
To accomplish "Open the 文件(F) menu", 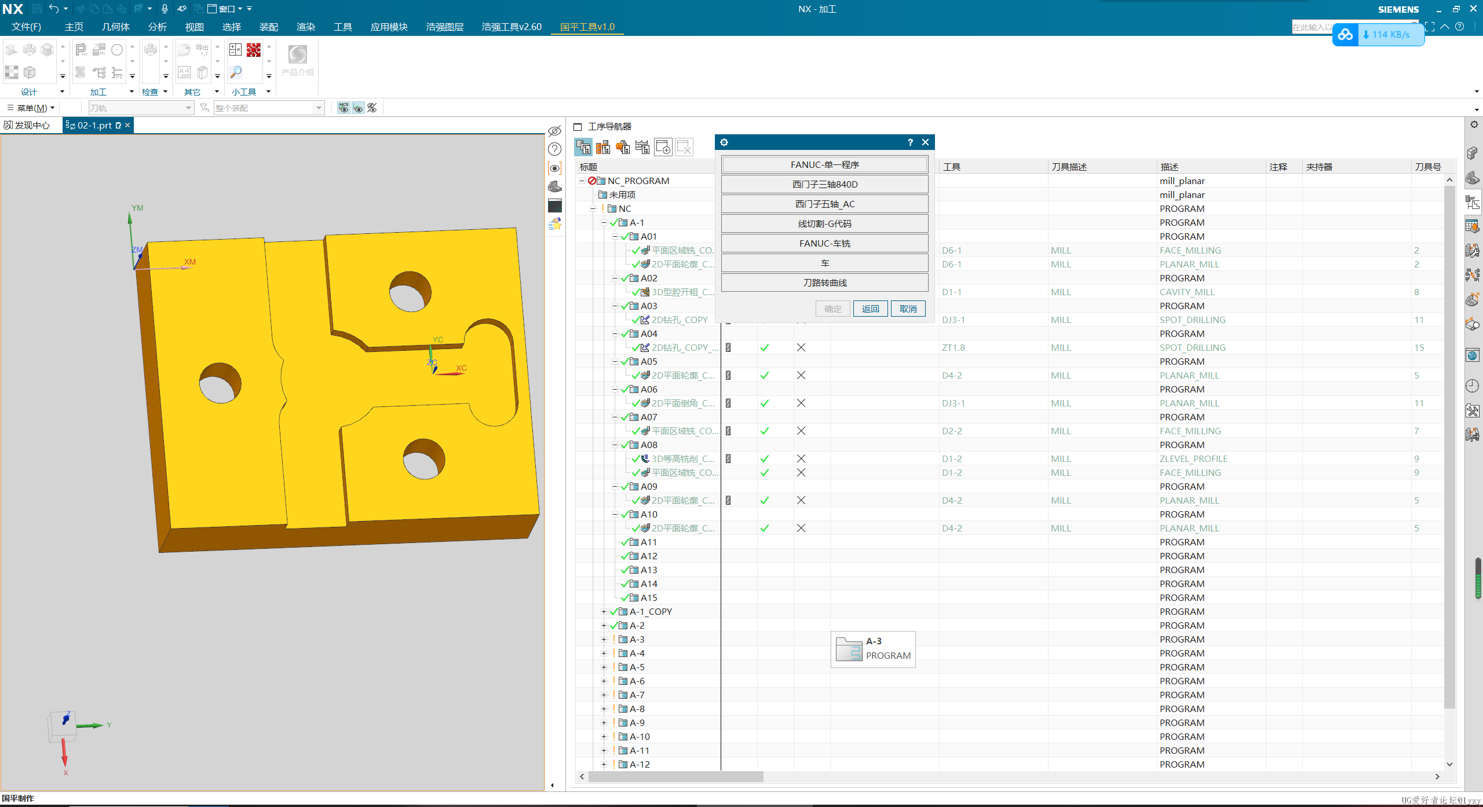I will (26, 27).
